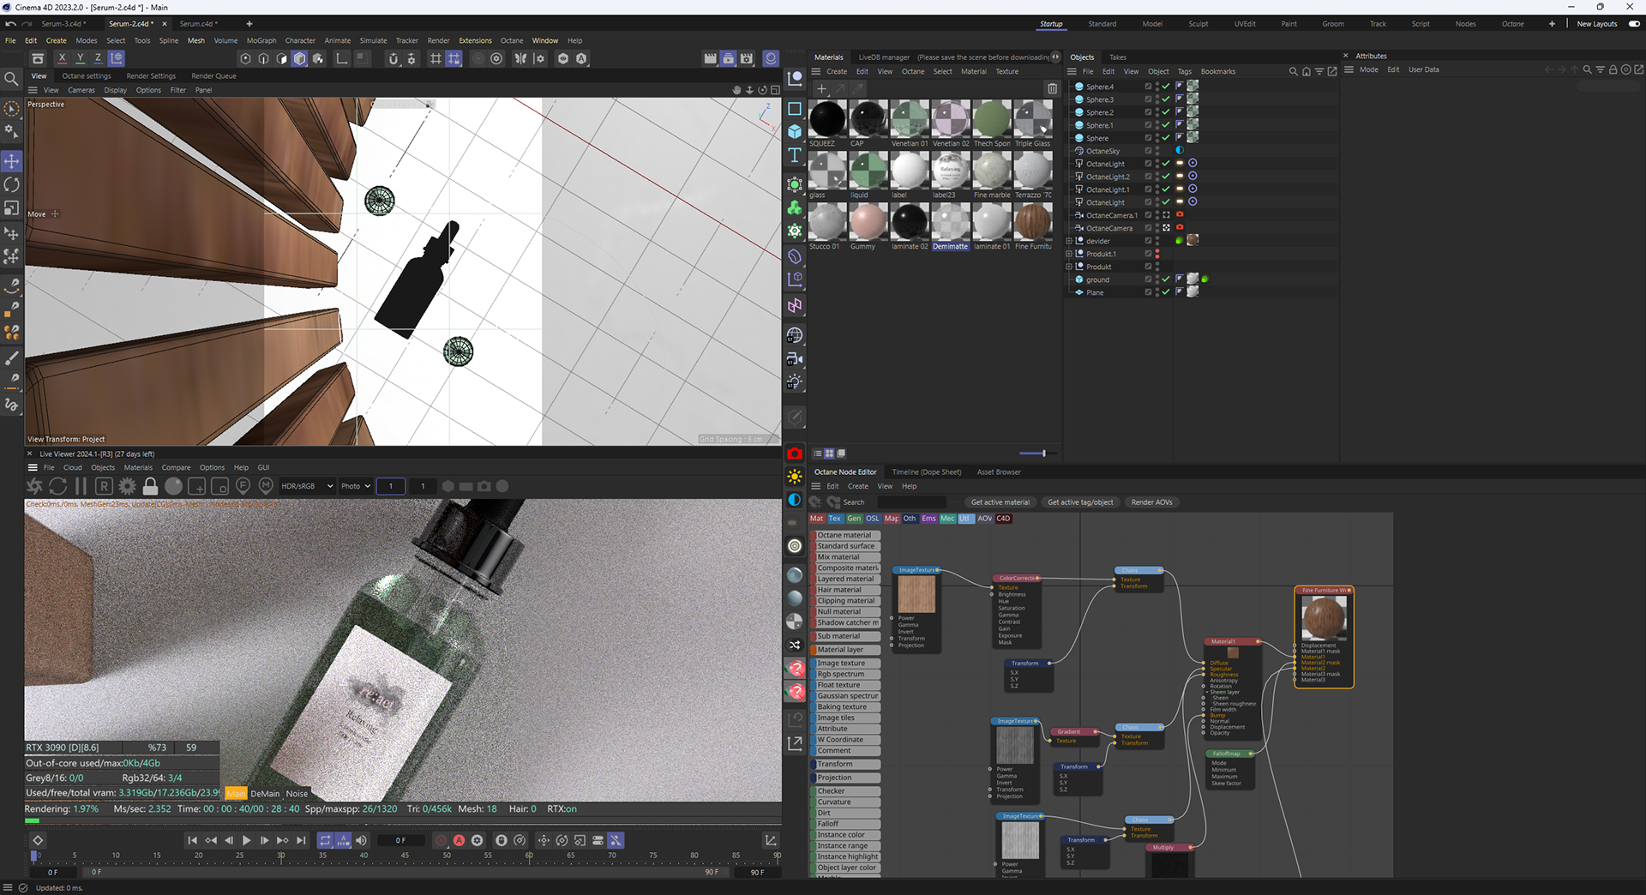
Task: Click Get active material button
Action: click(x=1000, y=502)
